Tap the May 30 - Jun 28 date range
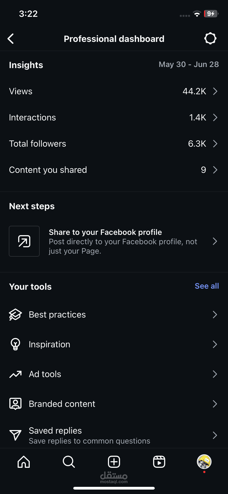228x494 pixels. 189,65
